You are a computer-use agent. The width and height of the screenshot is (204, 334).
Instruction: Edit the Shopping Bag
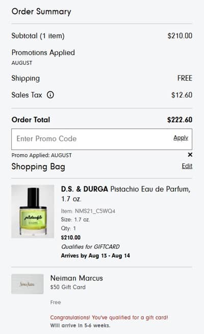pos(187,166)
